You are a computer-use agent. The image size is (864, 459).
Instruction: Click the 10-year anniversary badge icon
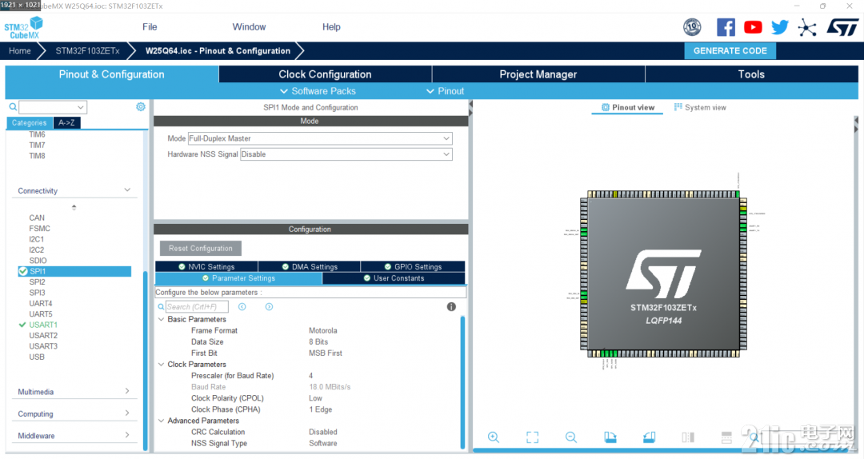[692, 27]
